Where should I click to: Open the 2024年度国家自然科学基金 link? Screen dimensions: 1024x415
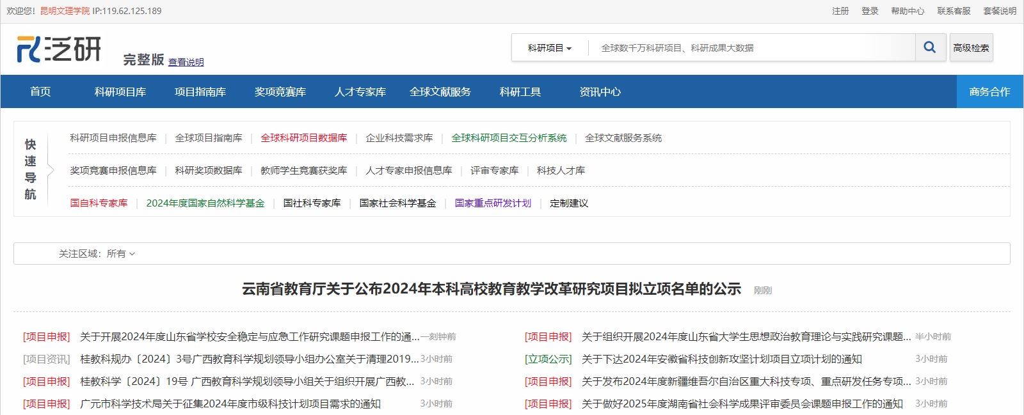click(x=205, y=203)
